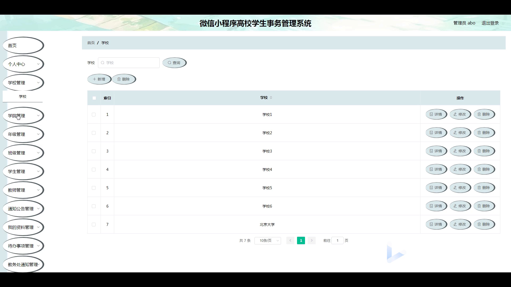Click into the 学校 search input

pyautogui.click(x=129, y=63)
